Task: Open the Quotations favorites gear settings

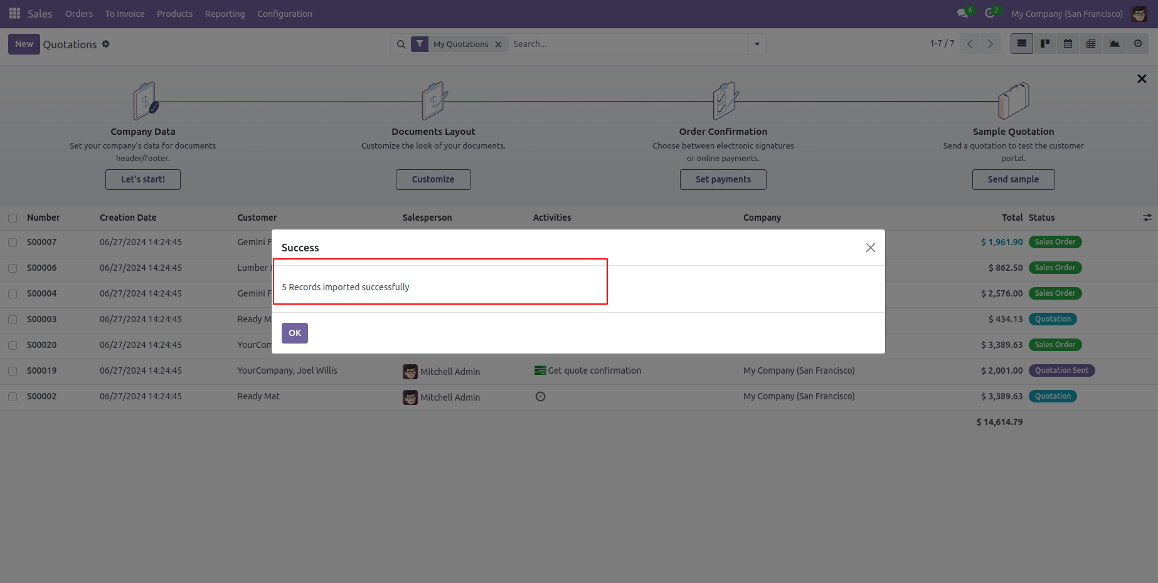Action: coord(106,44)
